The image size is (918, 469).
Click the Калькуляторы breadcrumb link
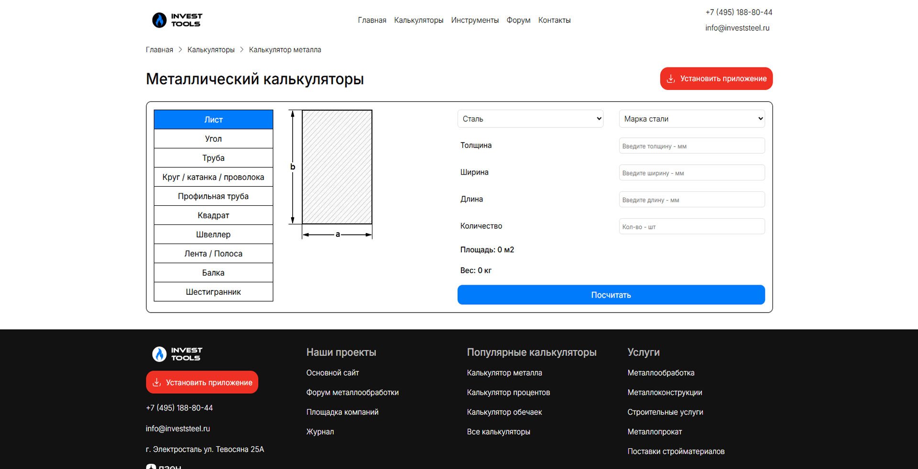click(x=211, y=50)
